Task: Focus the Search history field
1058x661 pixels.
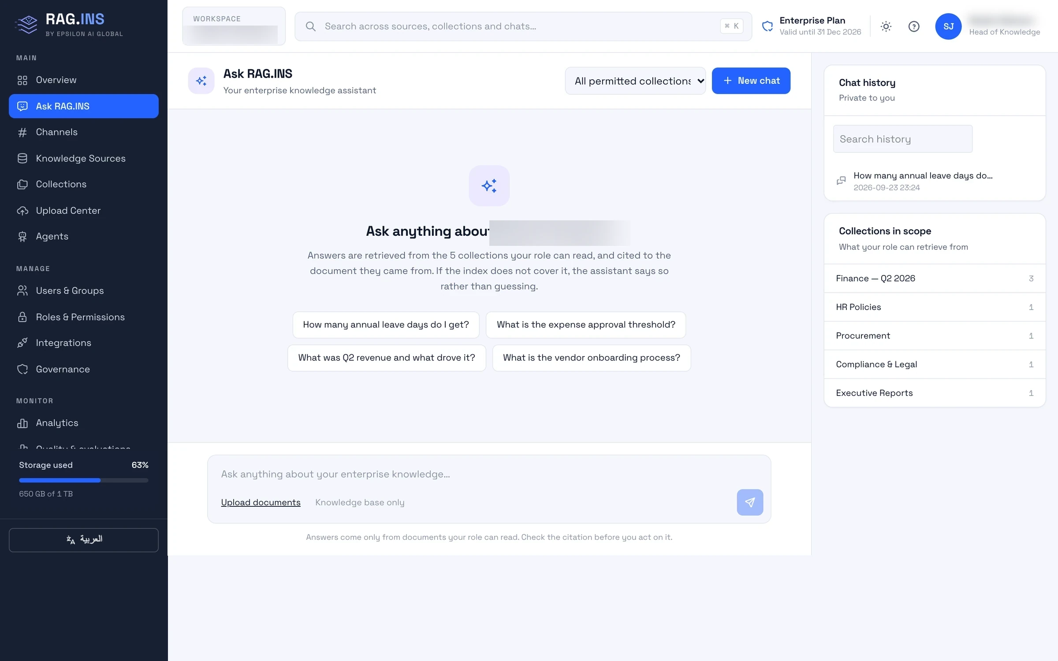Action: coord(902,139)
